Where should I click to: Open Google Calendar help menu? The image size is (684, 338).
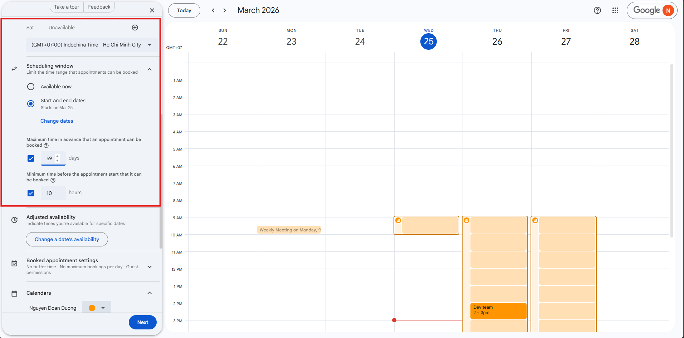(597, 10)
